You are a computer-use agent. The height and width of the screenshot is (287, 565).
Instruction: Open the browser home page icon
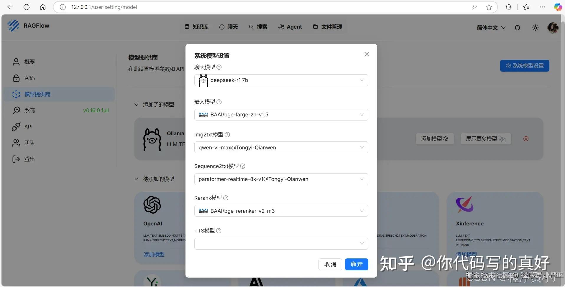(x=43, y=7)
